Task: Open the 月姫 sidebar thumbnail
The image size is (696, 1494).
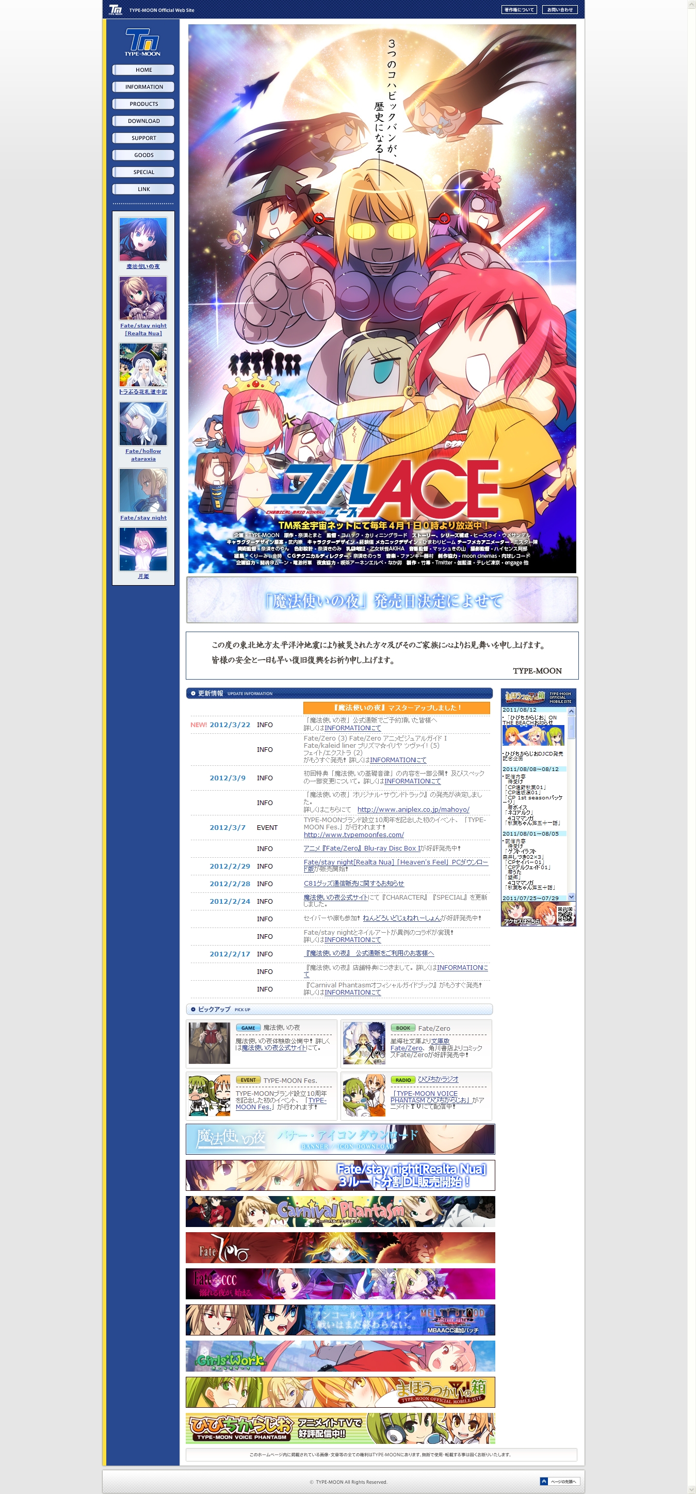Action: (x=143, y=549)
